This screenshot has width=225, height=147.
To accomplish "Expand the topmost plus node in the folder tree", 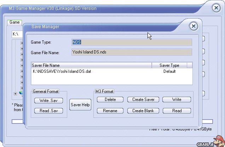I will click(22, 43).
